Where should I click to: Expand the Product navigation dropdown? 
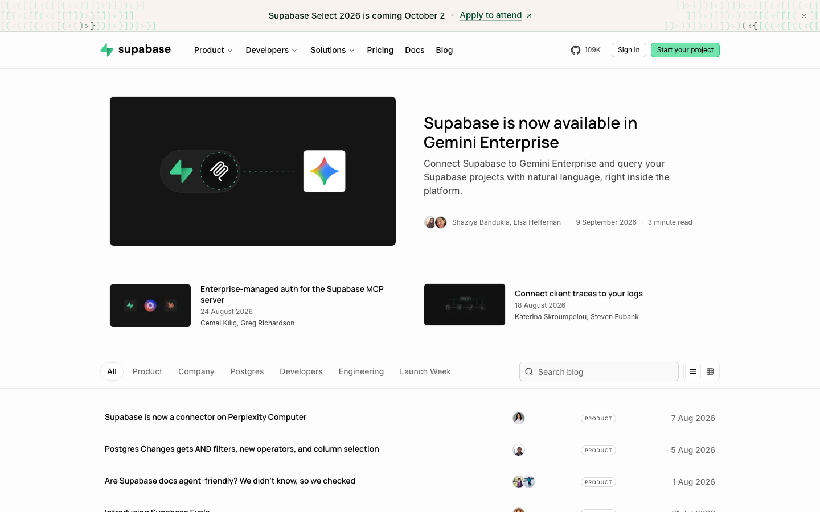pyautogui.click(x=214, y=50)
